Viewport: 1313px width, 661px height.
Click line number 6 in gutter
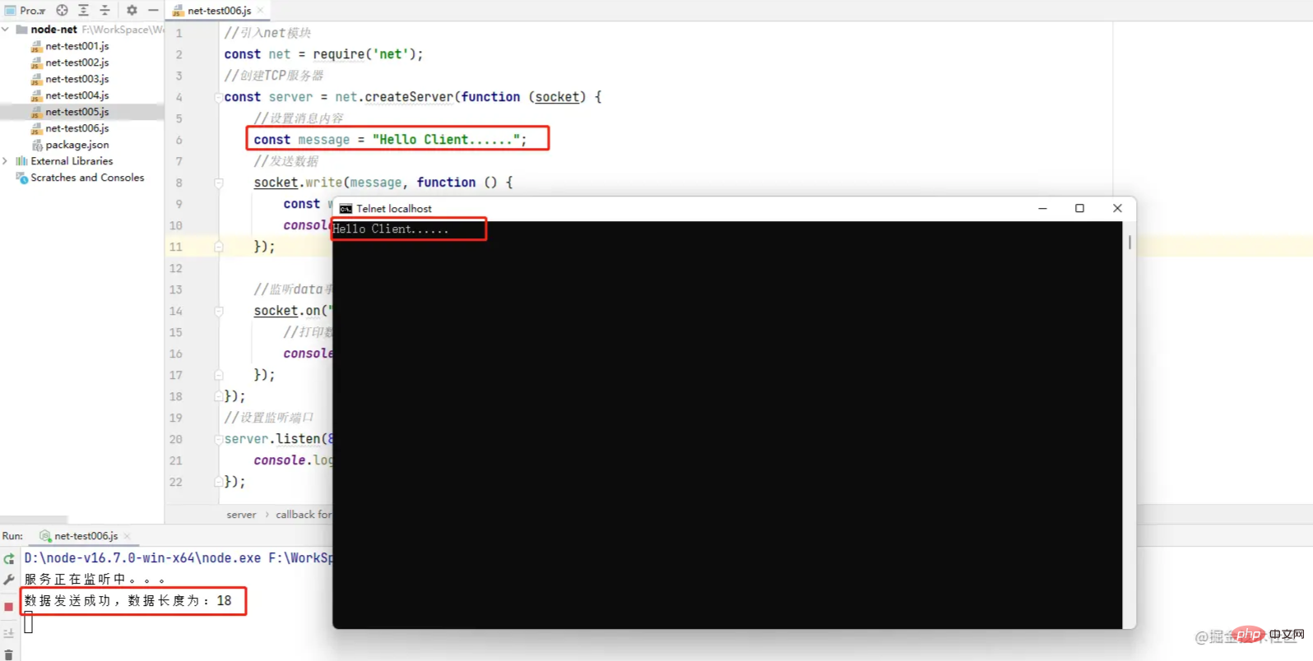179,140
